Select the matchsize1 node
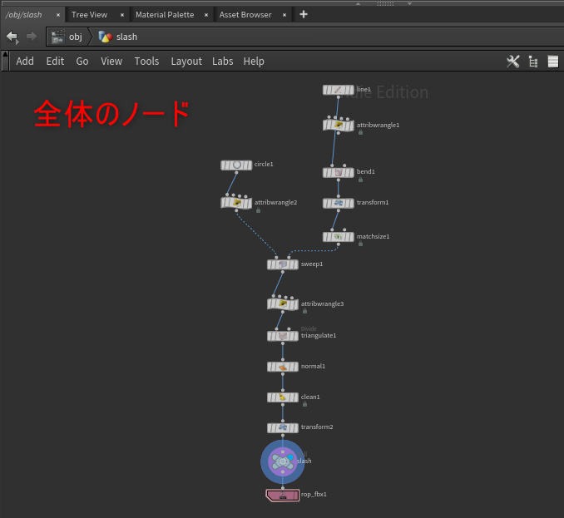 pos(338,237)
